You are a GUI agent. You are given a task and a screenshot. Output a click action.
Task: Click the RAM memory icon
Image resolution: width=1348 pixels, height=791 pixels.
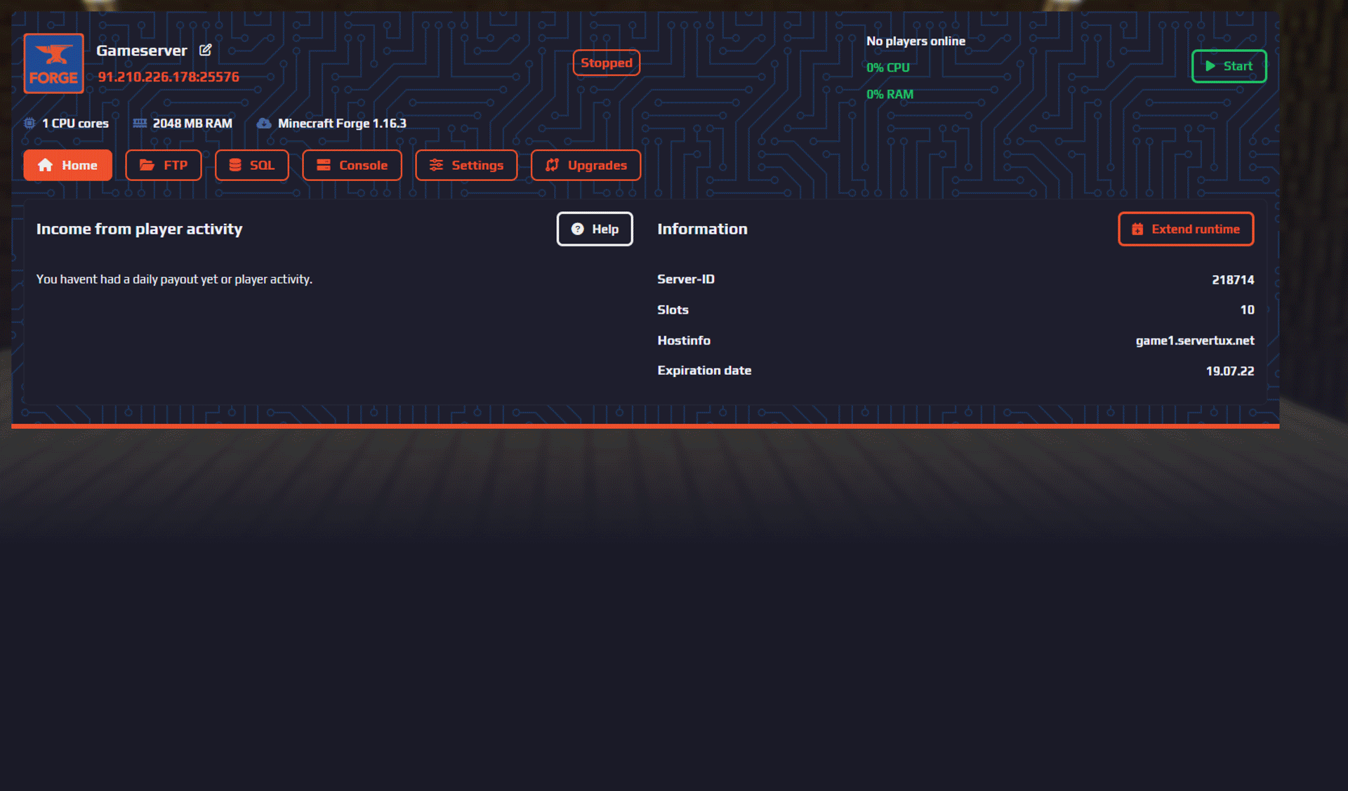coord(140,124)
